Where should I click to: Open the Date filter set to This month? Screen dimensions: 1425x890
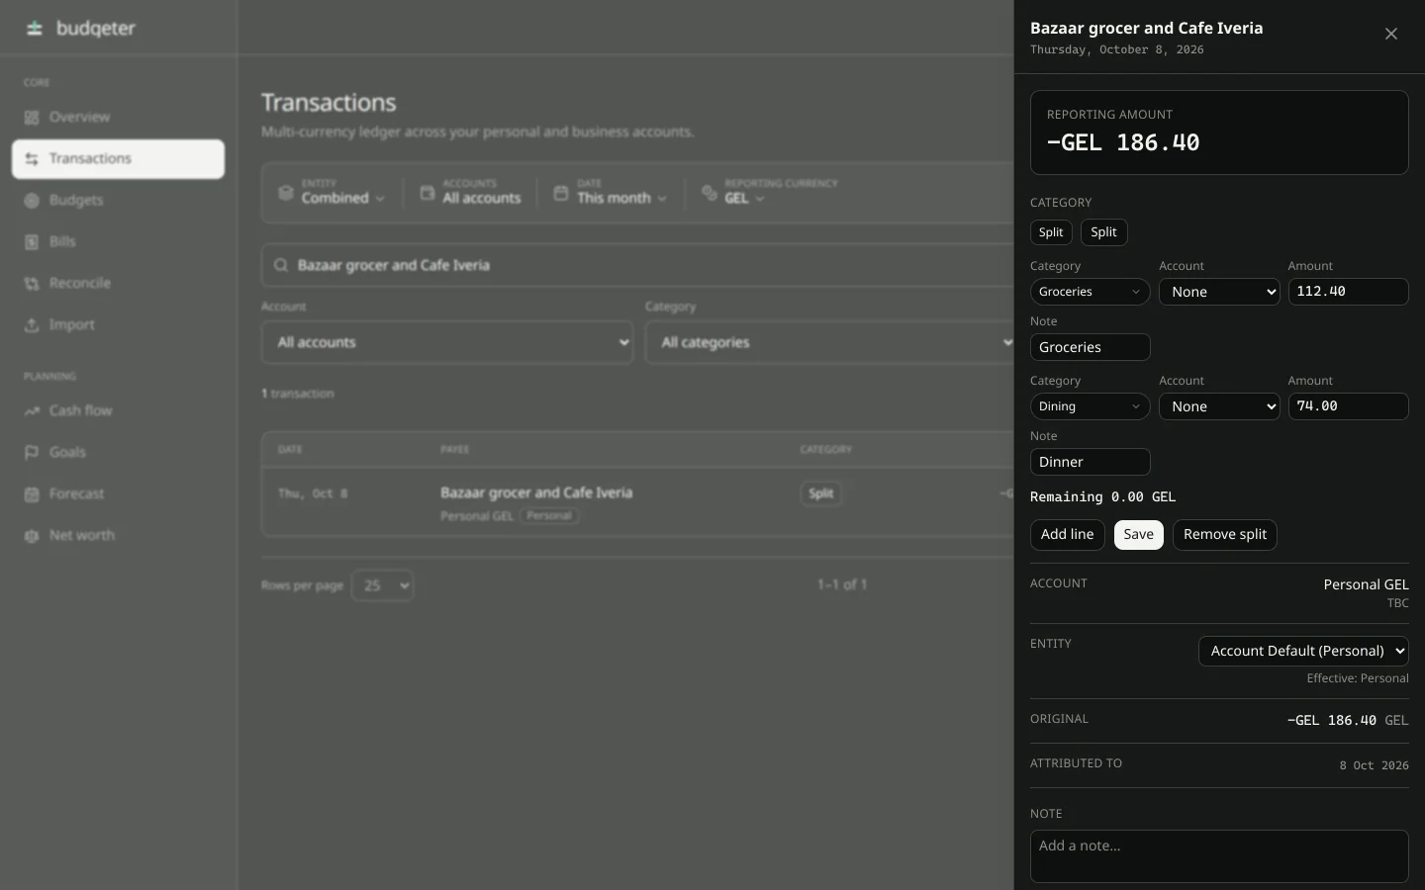click(611, 192)
